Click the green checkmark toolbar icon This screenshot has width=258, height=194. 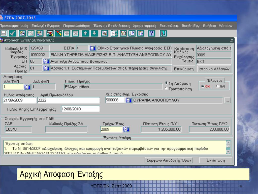(13, 34)
